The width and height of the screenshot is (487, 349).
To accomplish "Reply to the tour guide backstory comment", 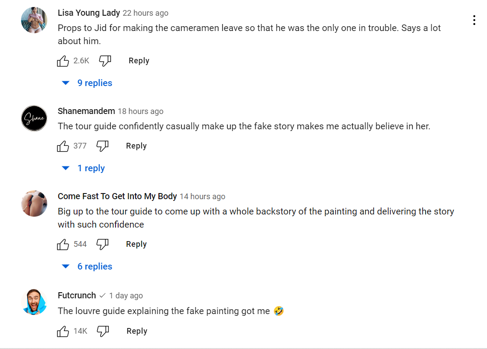I will coord(136,244).
